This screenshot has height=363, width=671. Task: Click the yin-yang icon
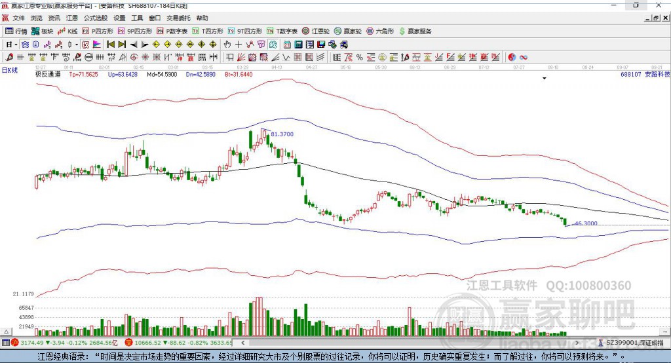click(x=512, y=58)
